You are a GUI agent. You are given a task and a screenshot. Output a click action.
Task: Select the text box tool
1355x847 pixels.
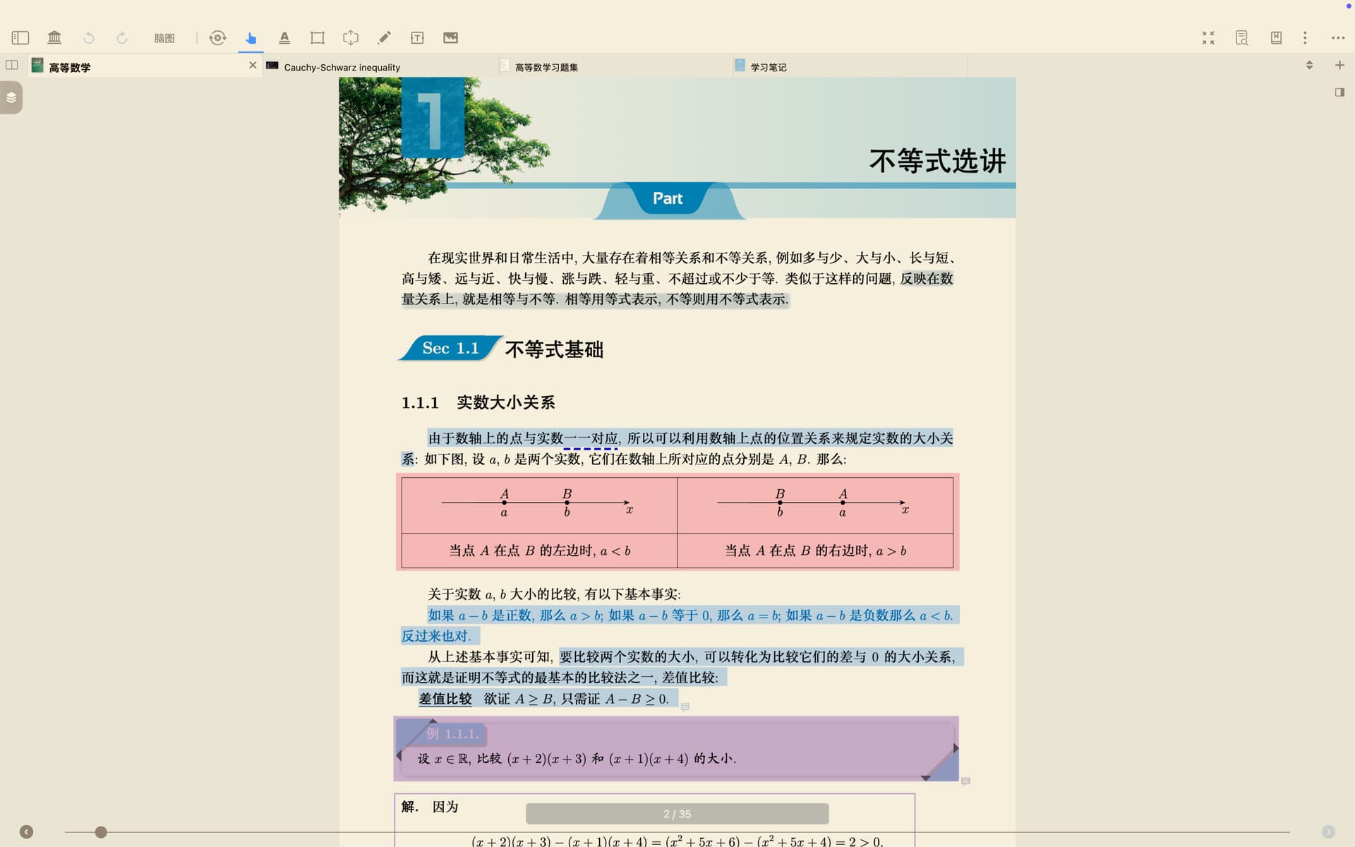417,37
